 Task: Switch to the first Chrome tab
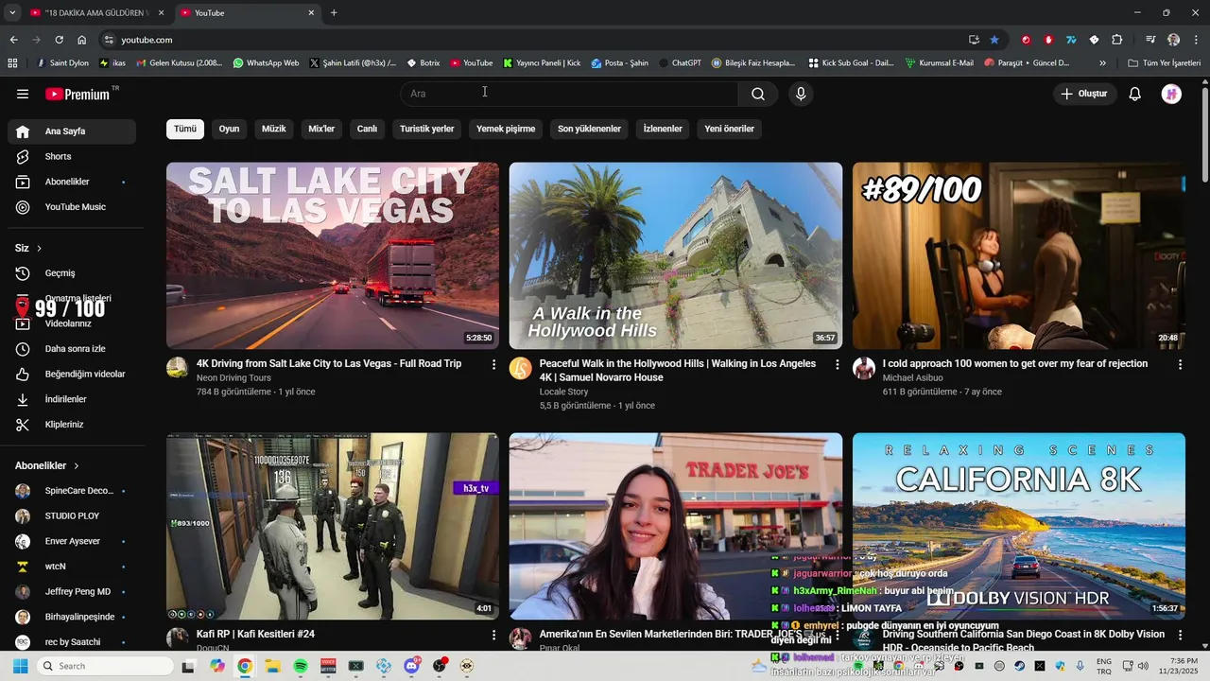tap(96, 12)
